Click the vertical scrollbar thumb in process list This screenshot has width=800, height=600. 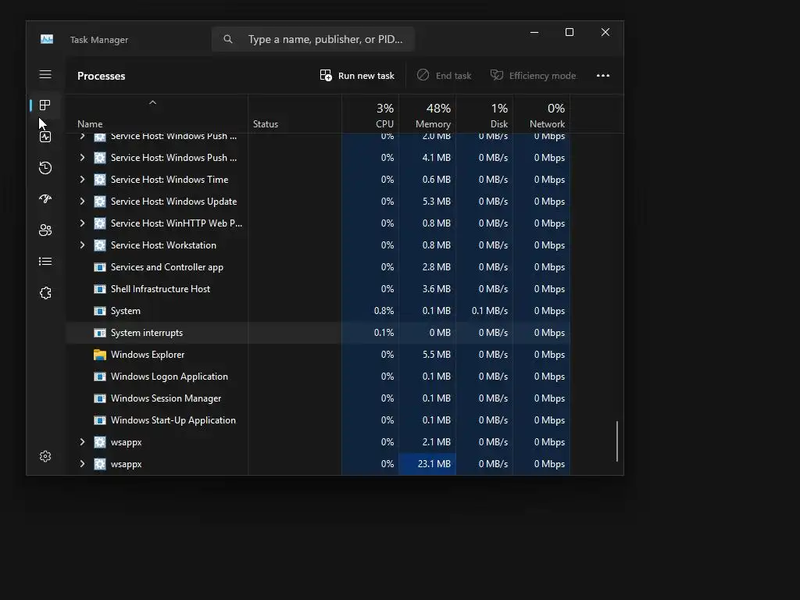(617, 441)
